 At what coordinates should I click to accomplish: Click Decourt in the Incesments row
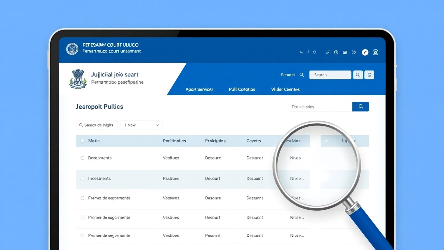pos(213,178)
